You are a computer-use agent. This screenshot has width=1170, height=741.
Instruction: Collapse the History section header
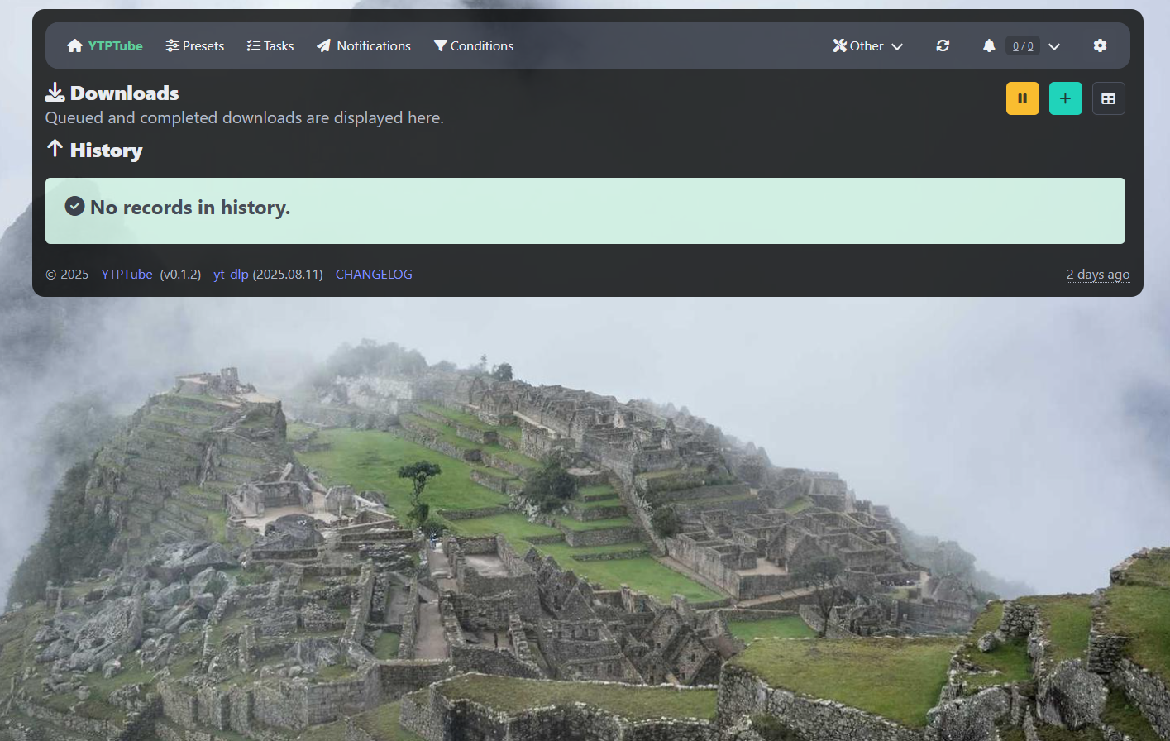point(94,150)
